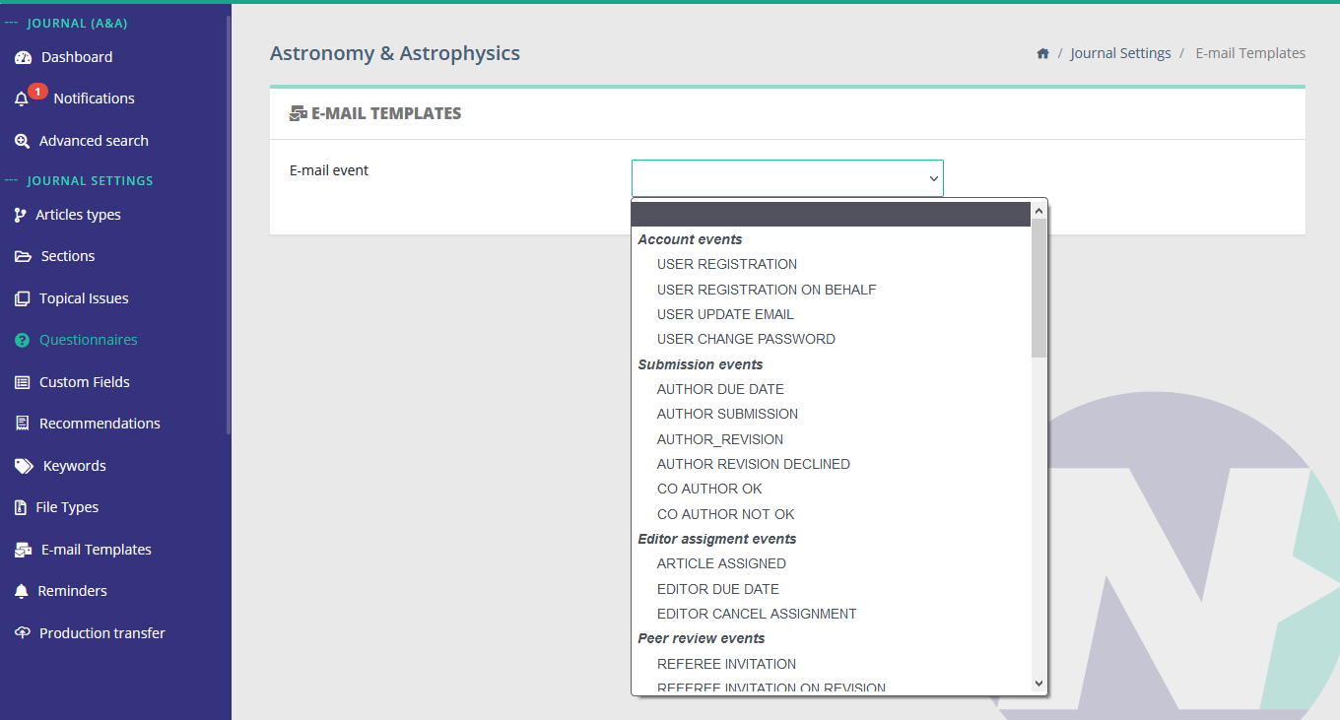Open Production transfer settings
This screenshot has height=720, width=1340.
102,633
